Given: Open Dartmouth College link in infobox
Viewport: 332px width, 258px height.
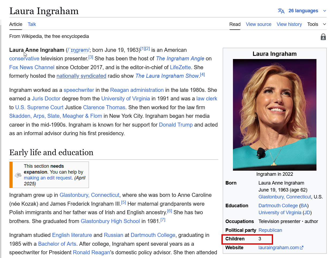Looking at the screenshot, I should 278,206.
